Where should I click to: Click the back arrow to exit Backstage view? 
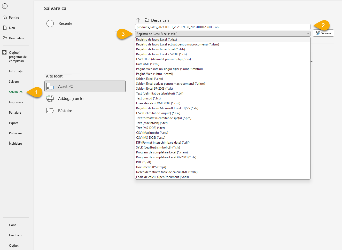coord(5,6)
